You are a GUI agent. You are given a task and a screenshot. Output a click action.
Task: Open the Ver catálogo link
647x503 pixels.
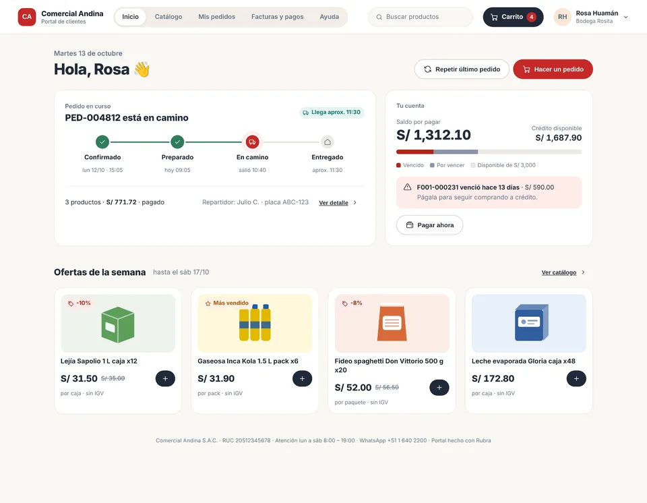559,272
